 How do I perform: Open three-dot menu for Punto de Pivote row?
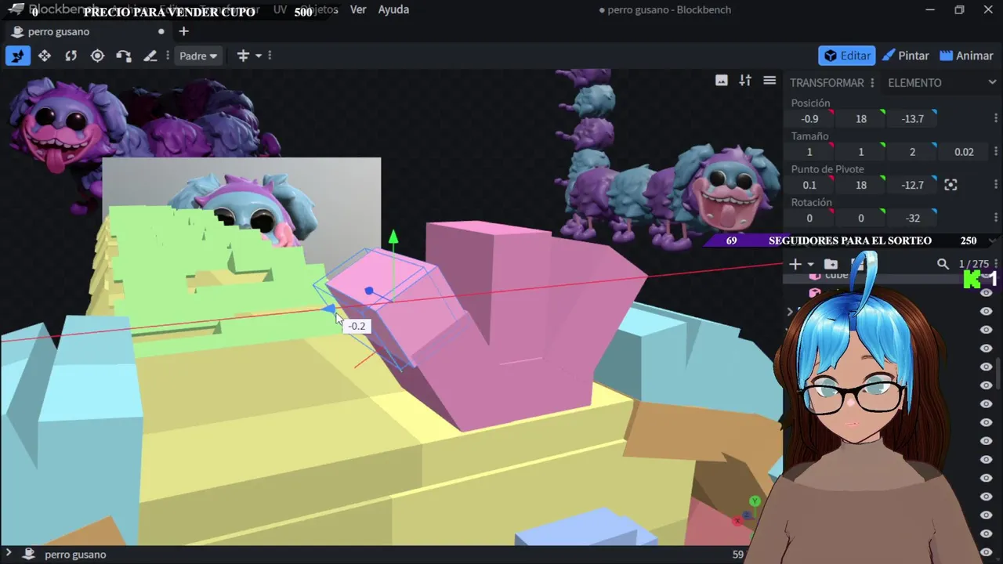996,185
